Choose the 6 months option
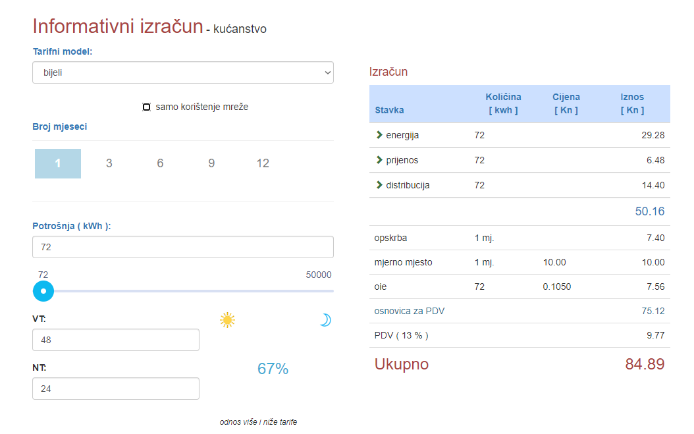The width and height of the screenshot is (694, 434). coord(160,163)
